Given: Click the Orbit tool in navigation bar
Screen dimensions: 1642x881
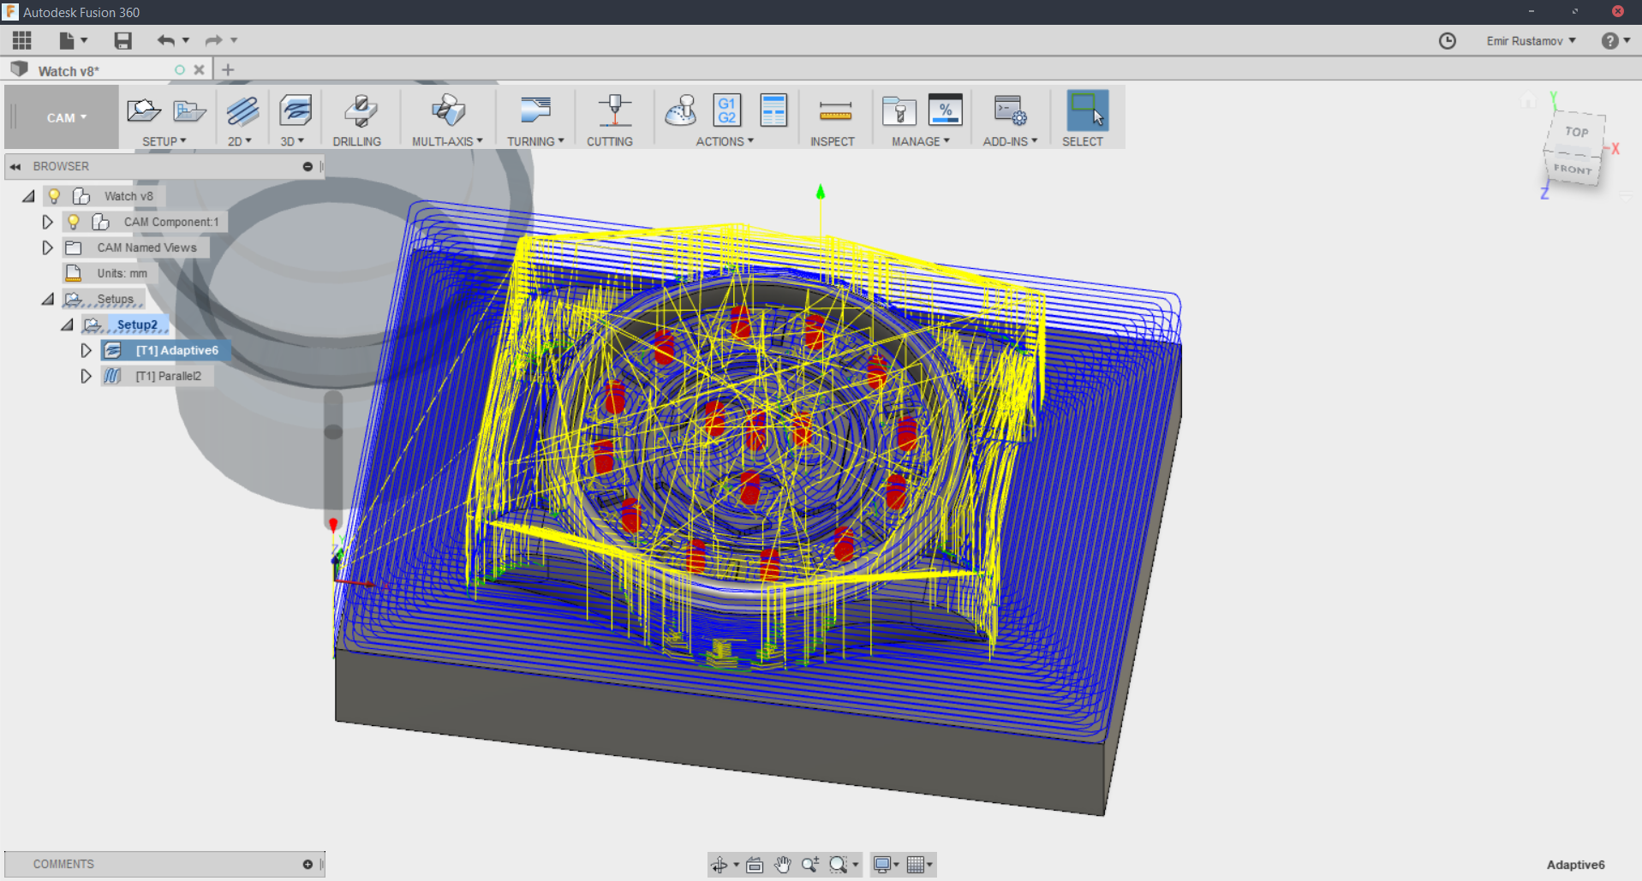Looking at the screenshot, I should tap(719, 865).
